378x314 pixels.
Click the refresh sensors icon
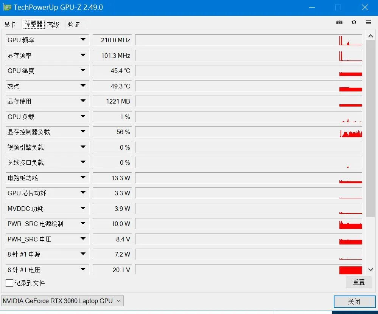pyautogui.click(x=354, y=22)
